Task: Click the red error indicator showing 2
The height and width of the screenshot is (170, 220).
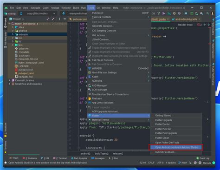Action: [x=200, y=25]
